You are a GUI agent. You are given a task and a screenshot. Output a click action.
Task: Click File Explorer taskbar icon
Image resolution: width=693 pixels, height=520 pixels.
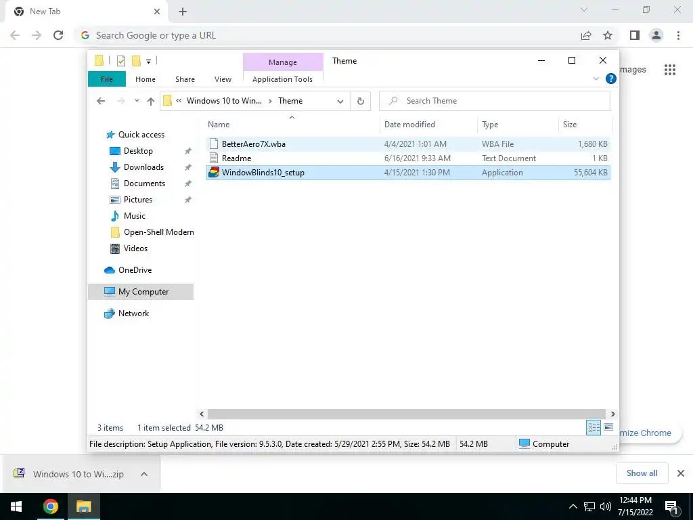(x=83, y=506)
